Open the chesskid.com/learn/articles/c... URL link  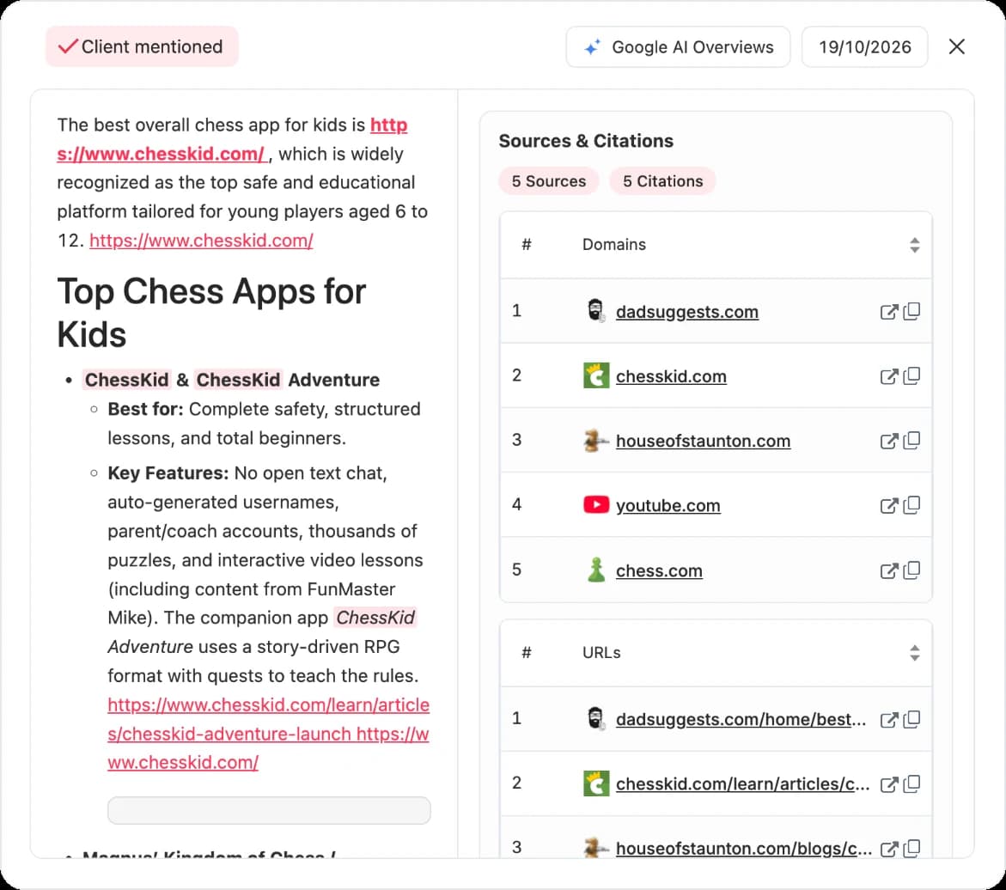coord(742,784)
